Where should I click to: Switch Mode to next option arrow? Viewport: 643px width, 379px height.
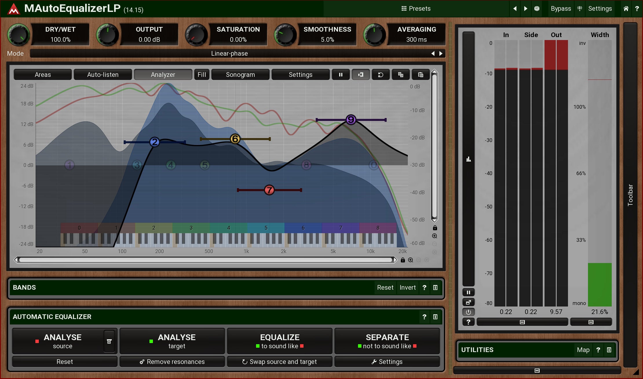441,53
